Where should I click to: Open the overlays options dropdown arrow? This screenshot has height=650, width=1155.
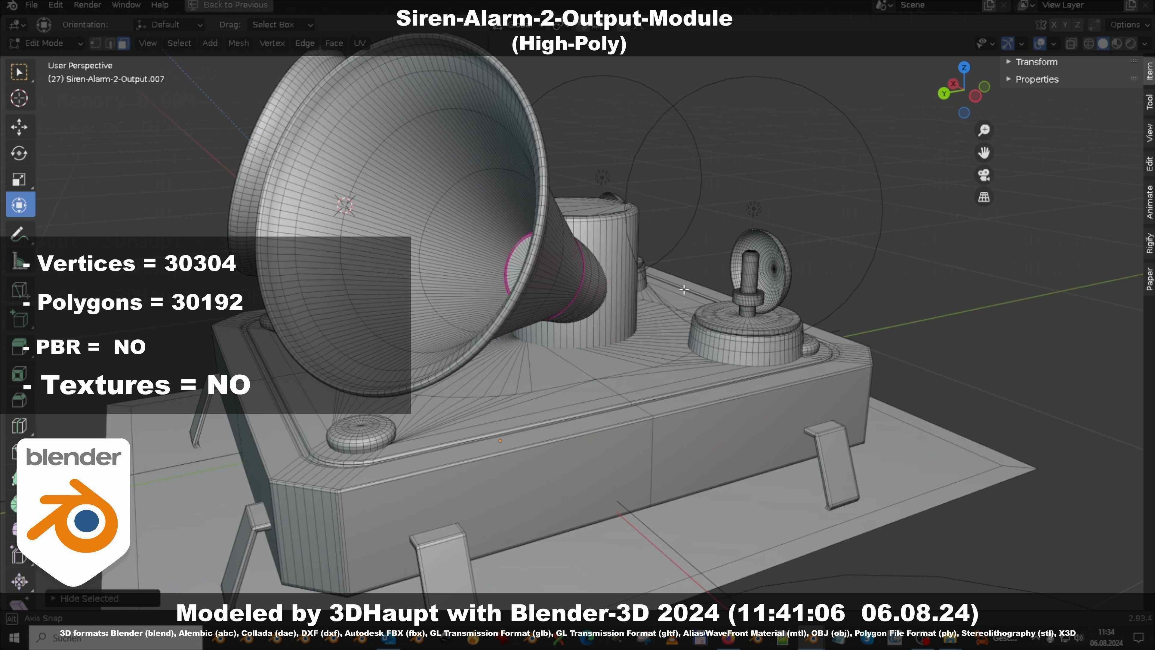(1053, 44)
